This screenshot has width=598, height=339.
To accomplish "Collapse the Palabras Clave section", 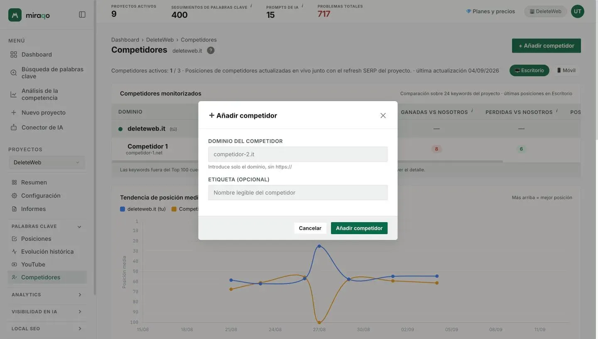I will coord(79,227).
